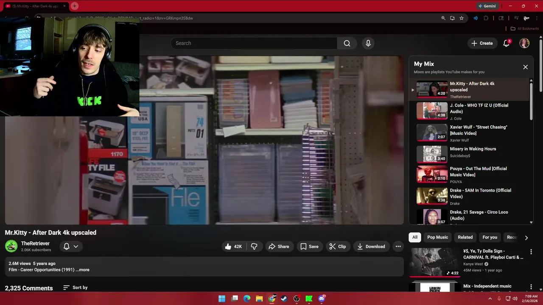The height and width of the screenshot is (305, 543).
Task: Click the YouTube search magnifier button
Action: tap(347, 43)
